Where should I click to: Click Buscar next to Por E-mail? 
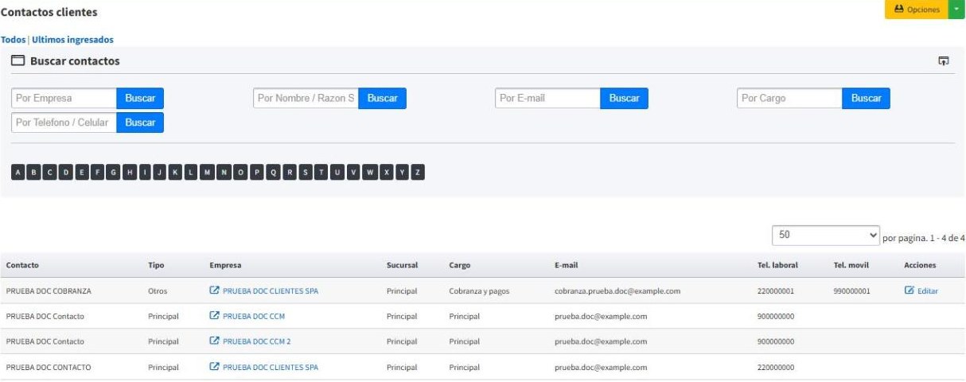tap(624, 99)
